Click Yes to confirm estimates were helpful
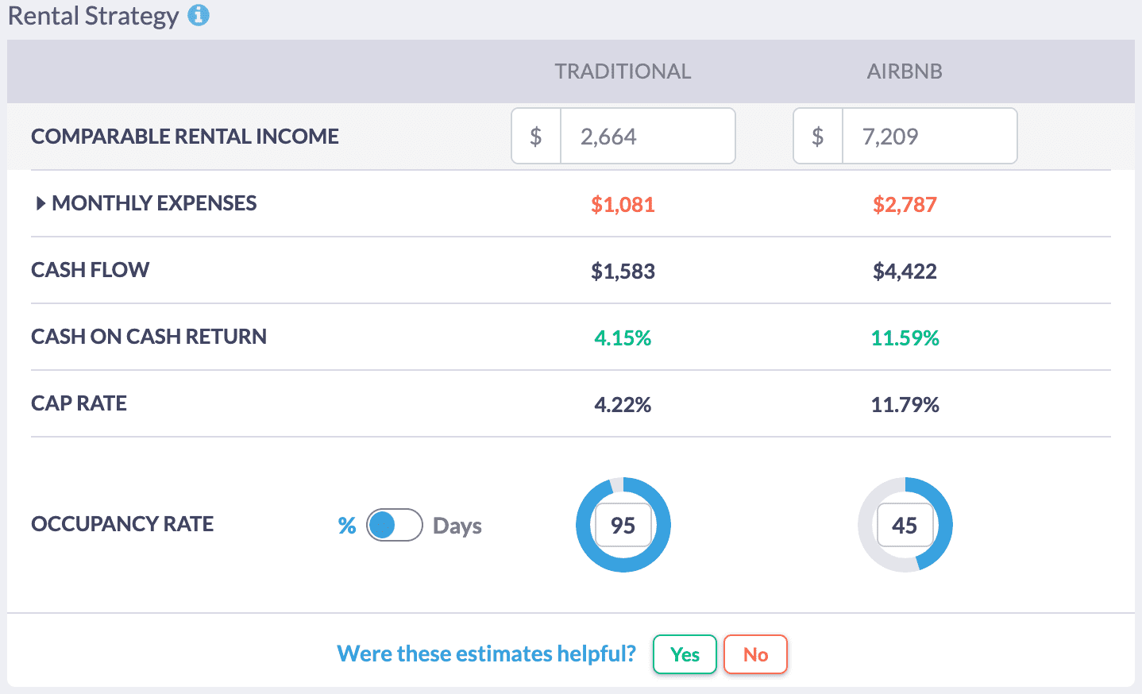 tap(684, 654)
